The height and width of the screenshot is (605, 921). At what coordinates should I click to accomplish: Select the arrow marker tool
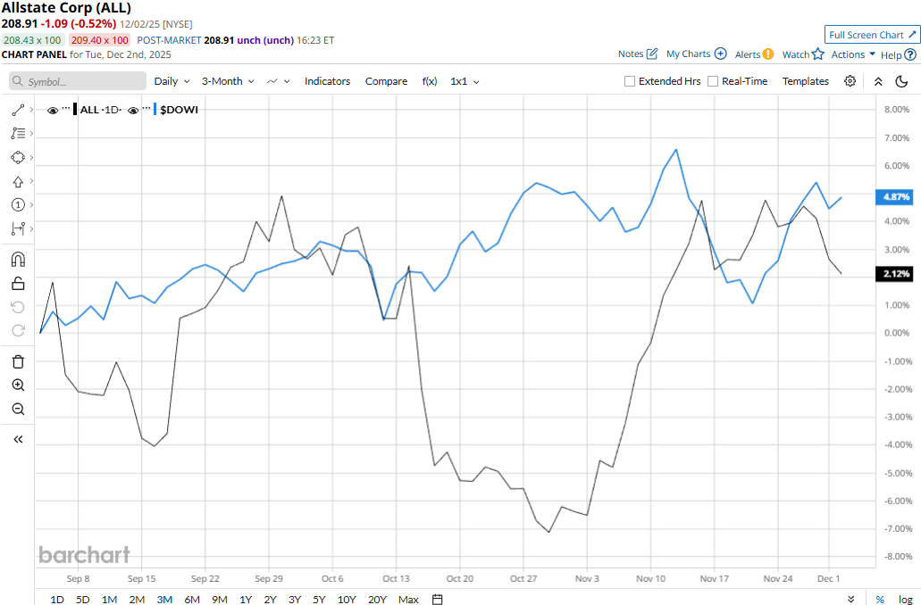18,181
